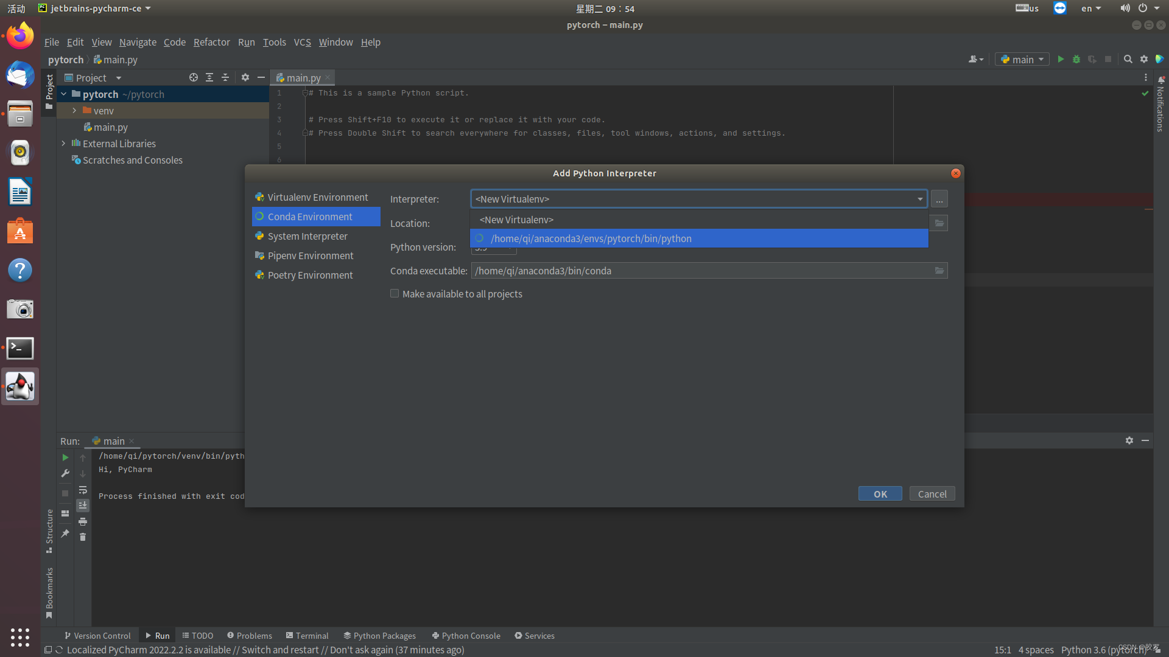The height and width of the screenshot is (657, 1169).
Task: Toggle the soft-wrap icon in the Run panel
Action: tap(83, 490)
